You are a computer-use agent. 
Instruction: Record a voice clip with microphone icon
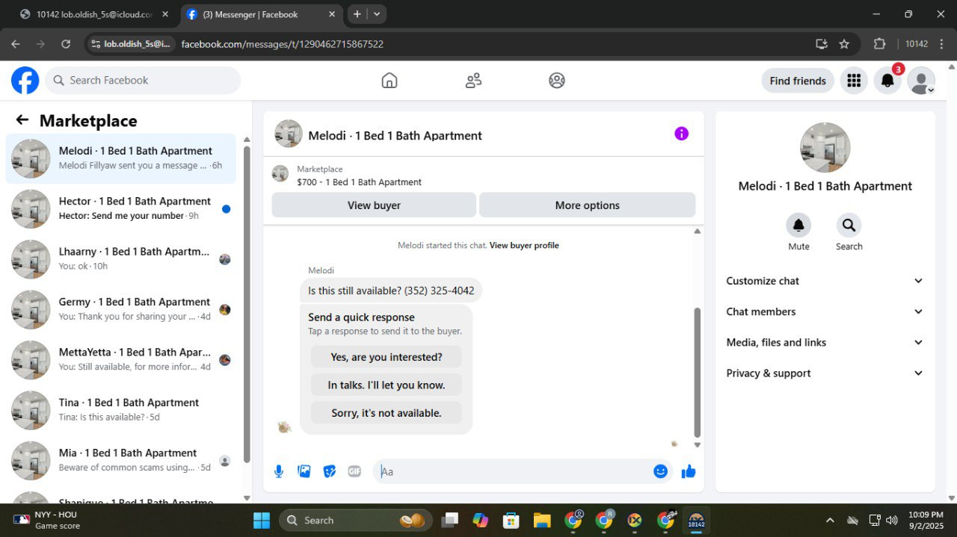click(x=279, y=471)
